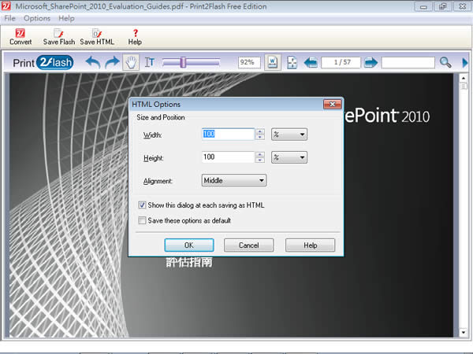Screen dimensions: 473x354
Task: Click the Width input field
Action: pyautogui.click(x=227, y=135)
